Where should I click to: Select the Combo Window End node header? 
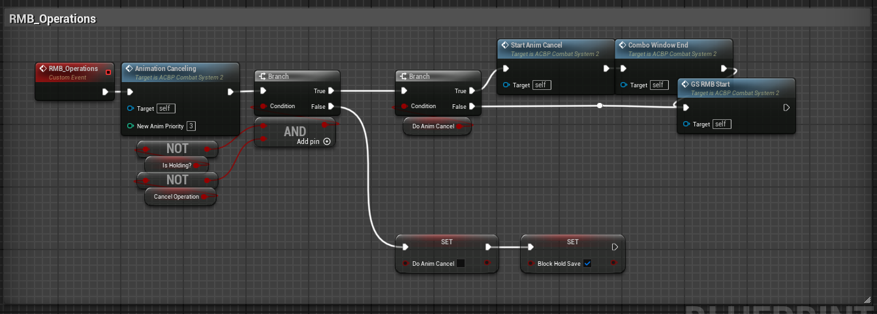click(658, 46)
